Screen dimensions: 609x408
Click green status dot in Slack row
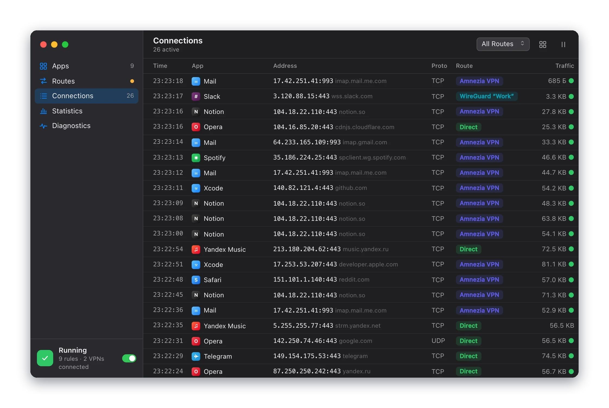click(x=571, y=96)
